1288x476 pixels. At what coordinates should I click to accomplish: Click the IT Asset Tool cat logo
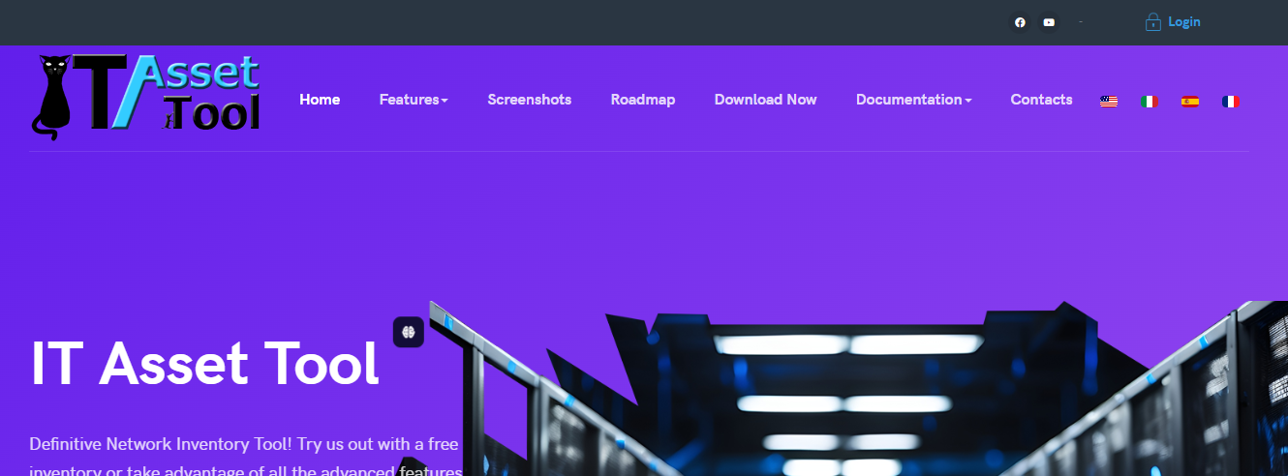tap(146, 96)
